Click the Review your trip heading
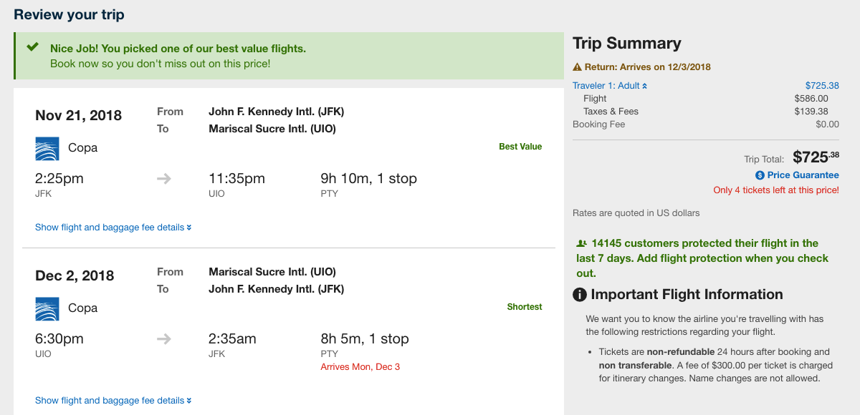The width and height of the screenshot is (860, 415). click(69, 14)
